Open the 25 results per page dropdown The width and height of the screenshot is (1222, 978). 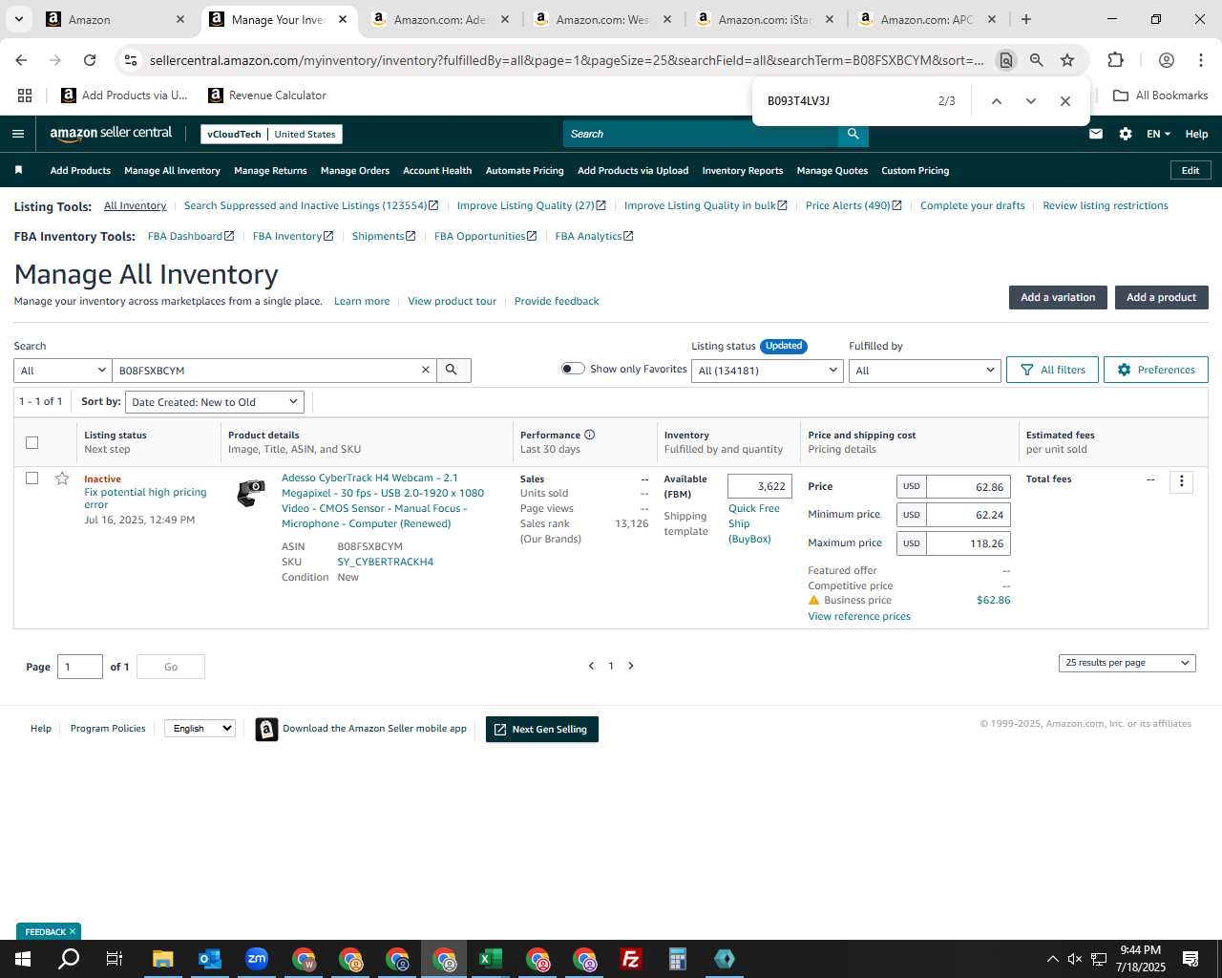(1127, 663)
